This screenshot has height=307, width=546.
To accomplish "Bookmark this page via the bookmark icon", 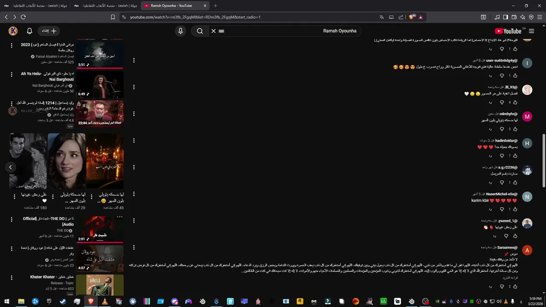I will pos(113,17).
